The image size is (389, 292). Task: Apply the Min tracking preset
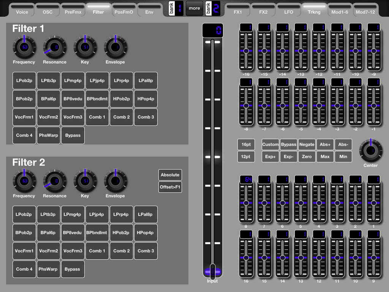(343, 157)
